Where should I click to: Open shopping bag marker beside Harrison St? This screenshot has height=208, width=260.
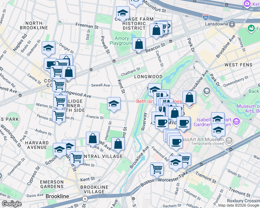click(x=93, y=139)
